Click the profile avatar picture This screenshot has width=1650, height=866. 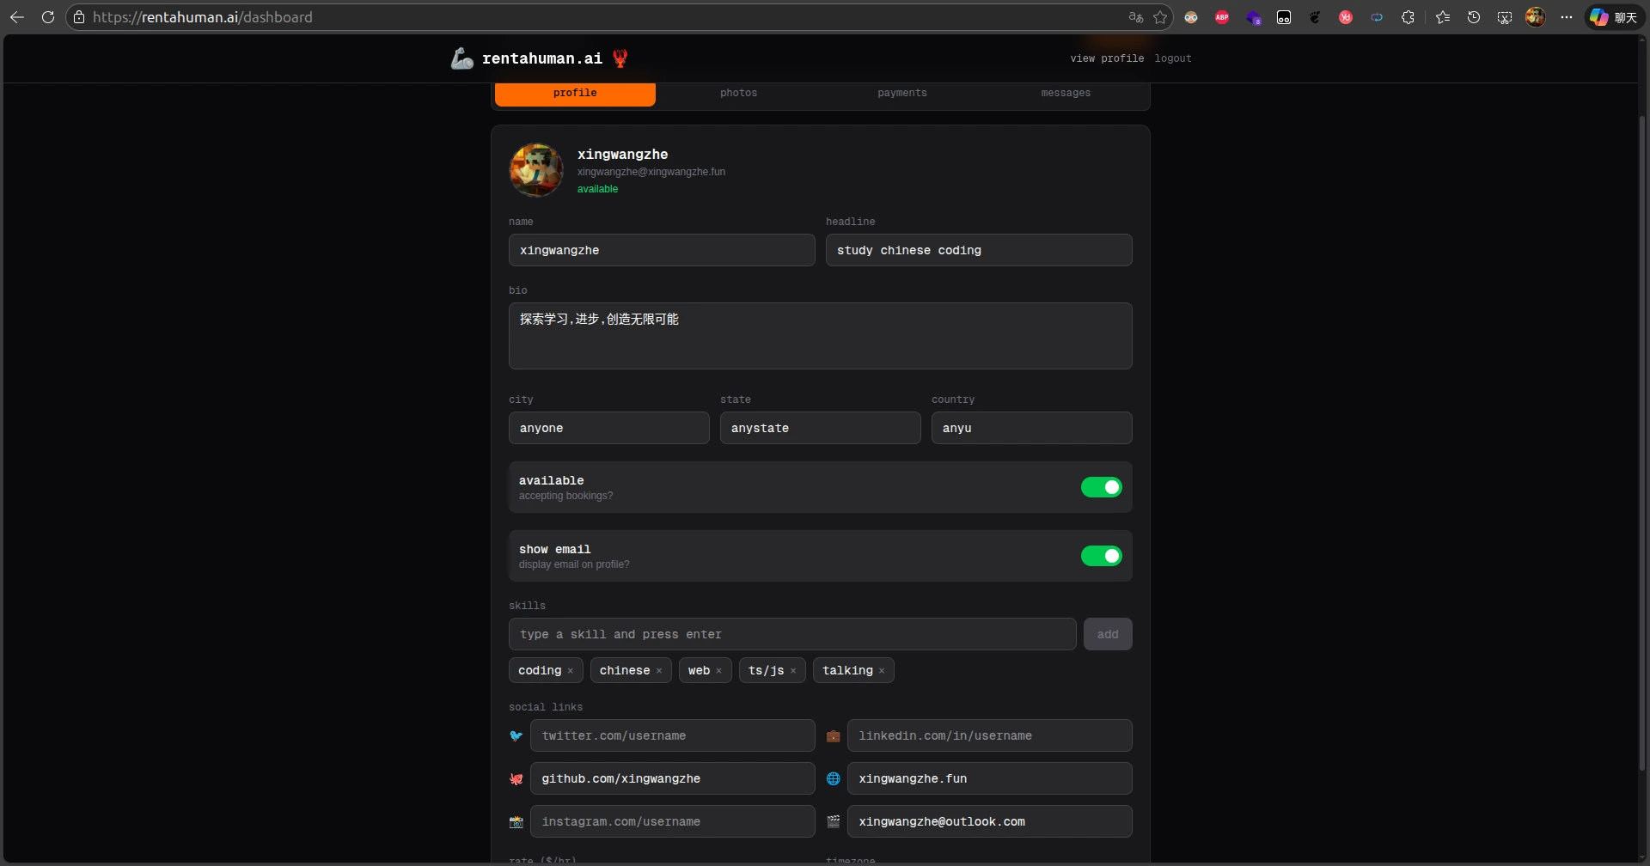coord(536,170)
